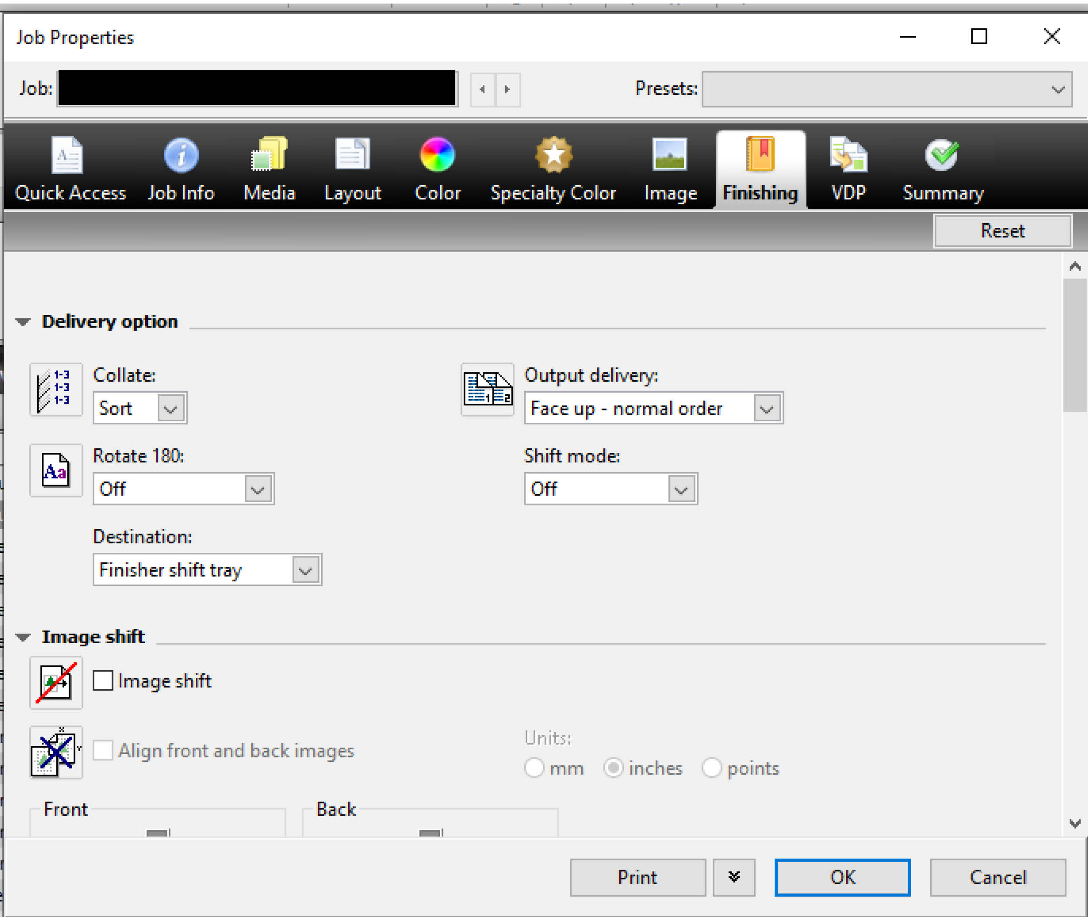Switch to Specialty Color tab
Viewport: 1088px width, 917px height.
(553, 169)
